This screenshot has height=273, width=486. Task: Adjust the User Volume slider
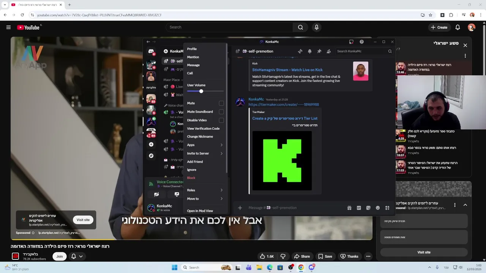(x=205, y=91)
